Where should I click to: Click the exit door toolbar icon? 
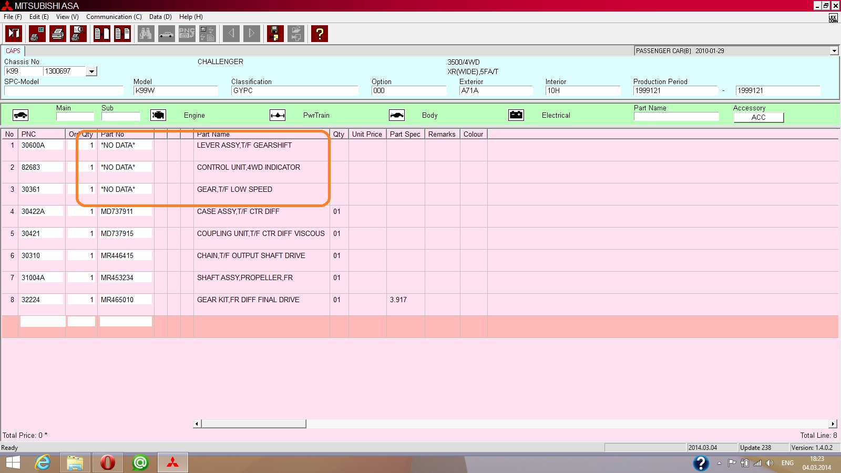14,34
